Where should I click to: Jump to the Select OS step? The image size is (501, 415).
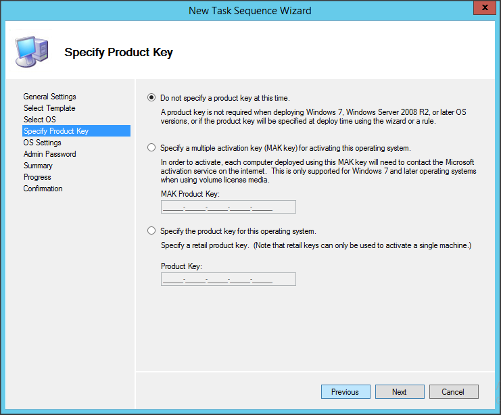pyautogui.click(x=39, y=120)
